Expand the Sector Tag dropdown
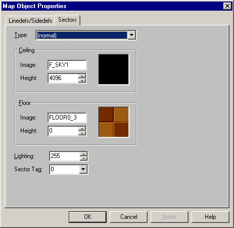Image resolution: width=234 pixels, height=228 pixels. click(x=83, y=169)
